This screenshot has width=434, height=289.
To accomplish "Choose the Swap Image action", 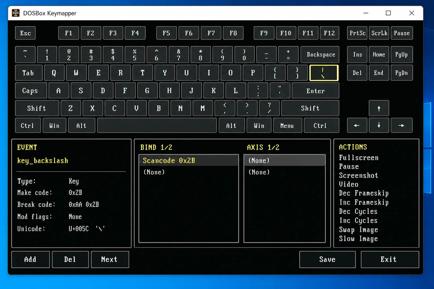I will pyautogui.click(x=359, y=230).
